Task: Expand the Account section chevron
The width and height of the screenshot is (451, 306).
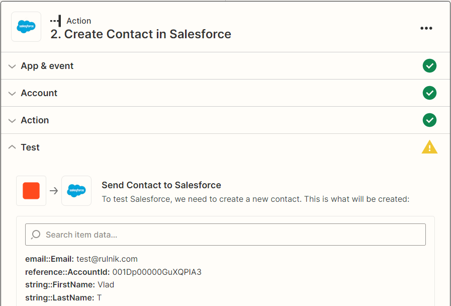Action: tap(12, 93)
